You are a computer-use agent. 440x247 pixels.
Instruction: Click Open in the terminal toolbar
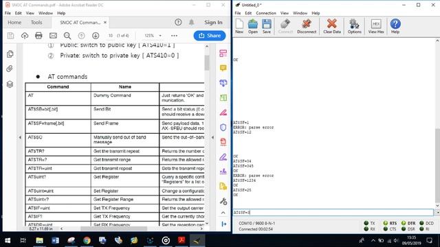click(x=253, y=26)
